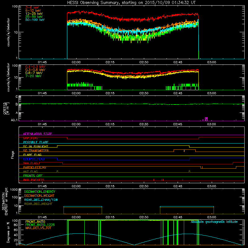Click the 02:45 tick label under MeV plot
The height and width of the screenshot is (248, 248).
click(178, 93)
